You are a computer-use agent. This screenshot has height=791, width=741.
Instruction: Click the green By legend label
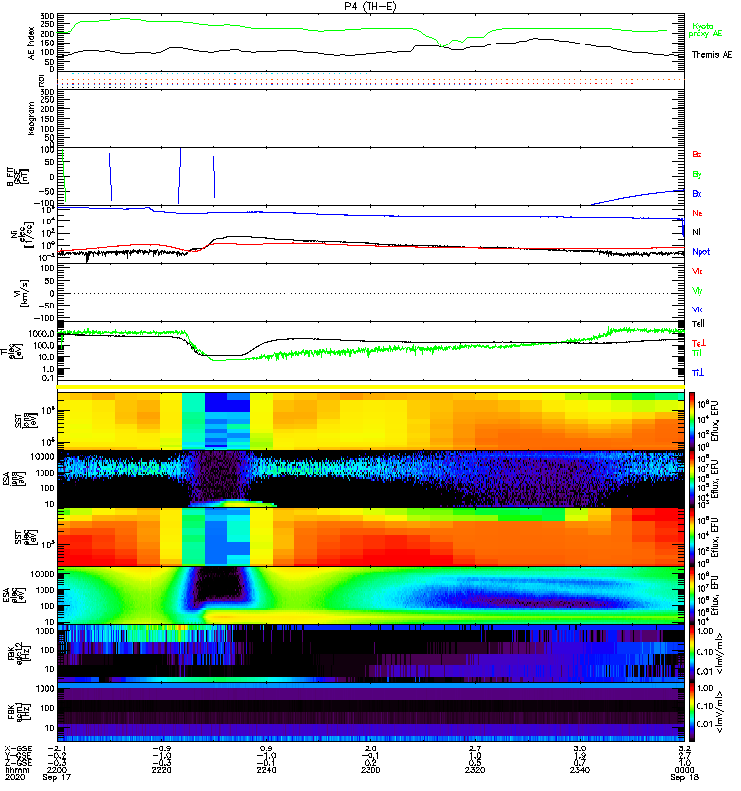point(697,174)
